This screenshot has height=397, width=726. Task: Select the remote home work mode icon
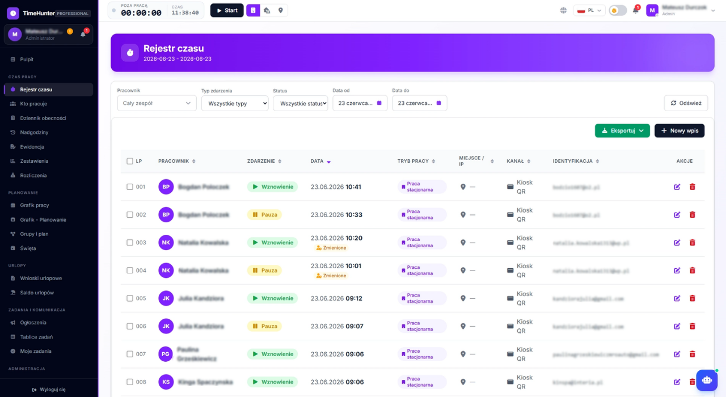pos(267,10)
